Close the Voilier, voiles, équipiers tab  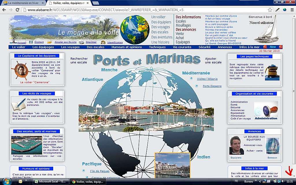[88, 3]
